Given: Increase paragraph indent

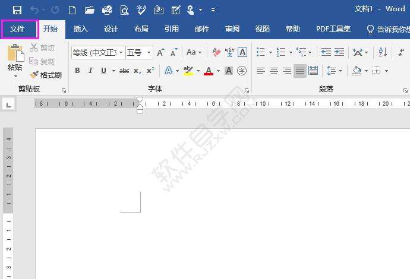Looking at the screenshot, I should click(339, 52).
